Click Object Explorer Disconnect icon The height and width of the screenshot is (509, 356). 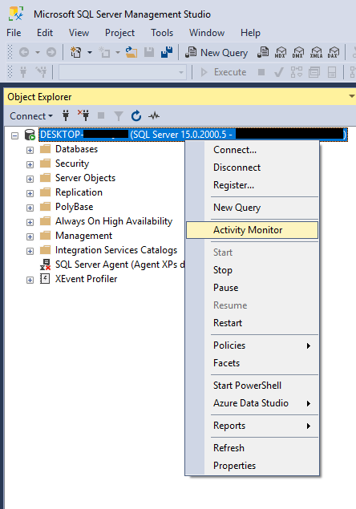pyautogui.click(x=83, y=115)
